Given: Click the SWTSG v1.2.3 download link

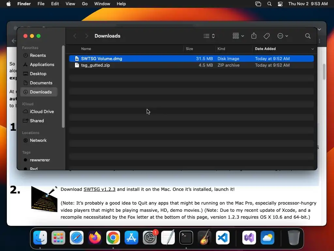Looking at the screenshot, I should pos(99,189).
